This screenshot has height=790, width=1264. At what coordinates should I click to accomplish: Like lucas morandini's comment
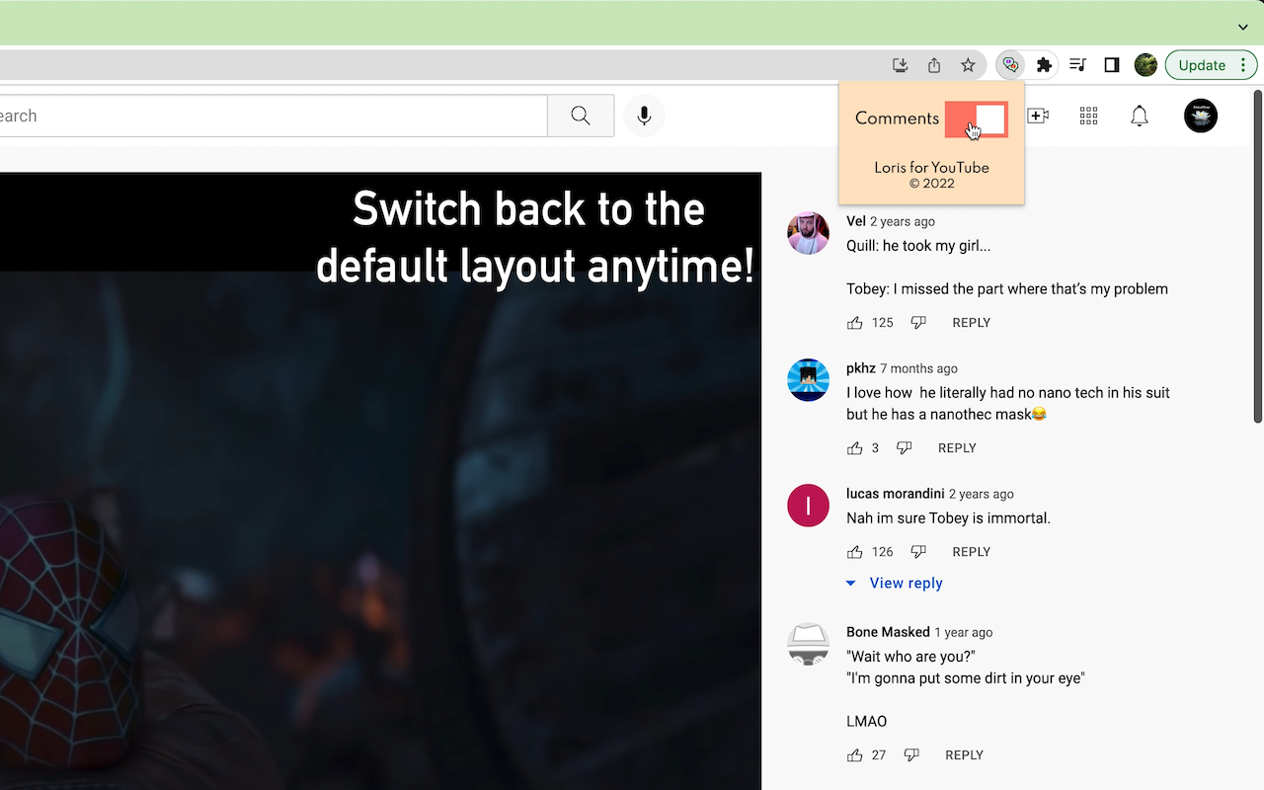pos(855,552)
